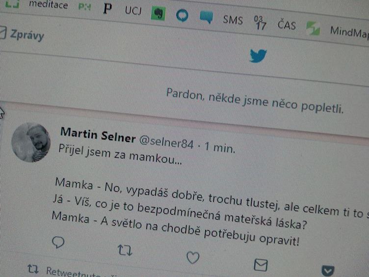The height and width of the screenshot is (277, 369).
Task: Open the ČAS bookmark
Action: coord(287,25)
